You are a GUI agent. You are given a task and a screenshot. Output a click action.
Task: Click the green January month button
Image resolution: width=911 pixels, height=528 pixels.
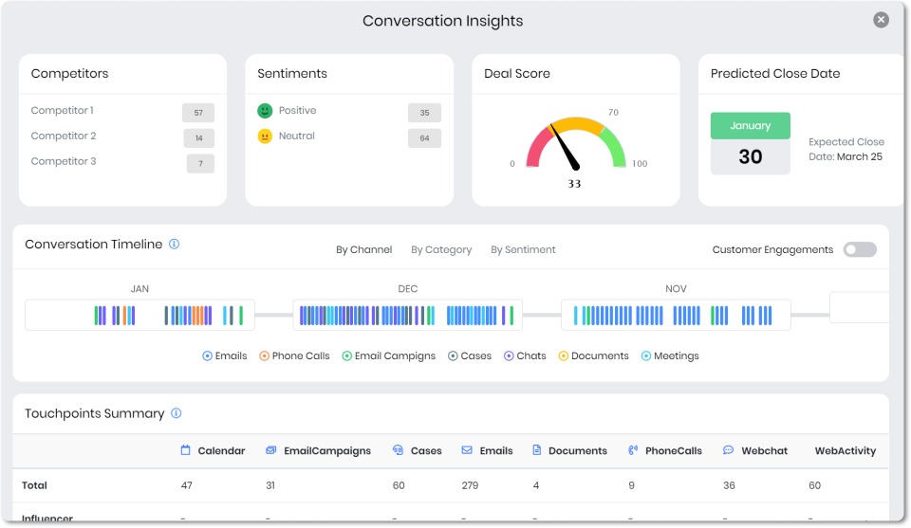[750, 126]
